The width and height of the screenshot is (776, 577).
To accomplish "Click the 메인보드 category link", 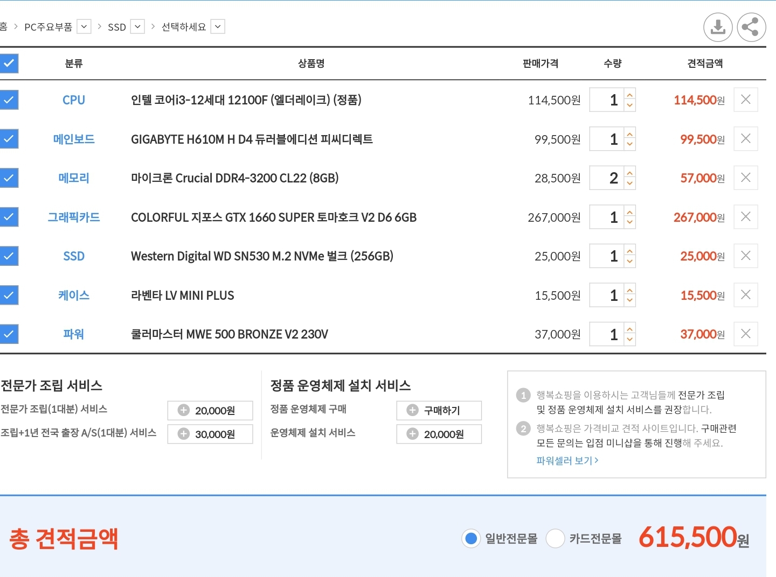I will coord(74,139).
